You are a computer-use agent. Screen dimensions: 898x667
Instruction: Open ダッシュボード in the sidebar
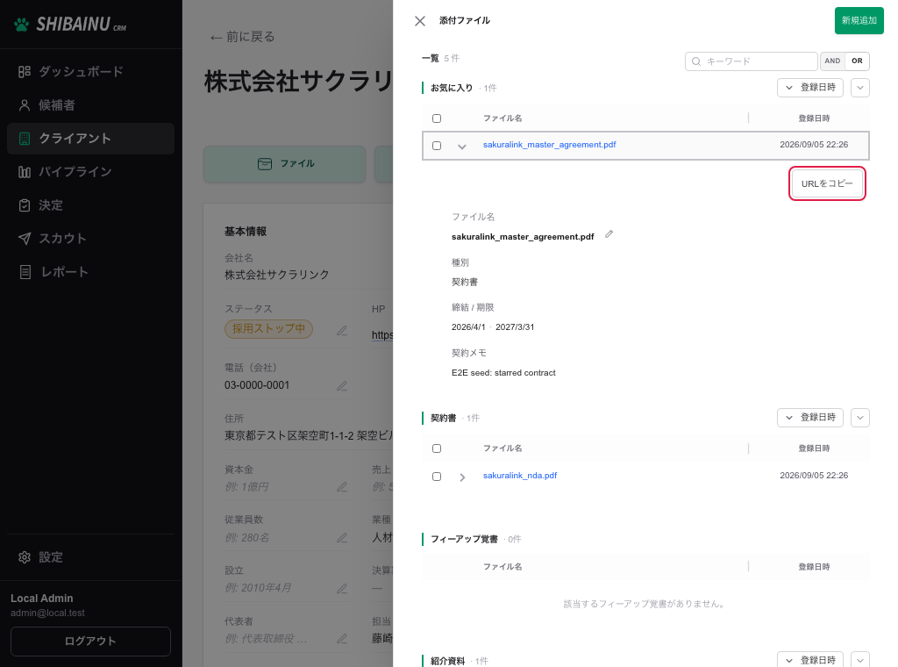pyautogui.click(x=90, y=72)
